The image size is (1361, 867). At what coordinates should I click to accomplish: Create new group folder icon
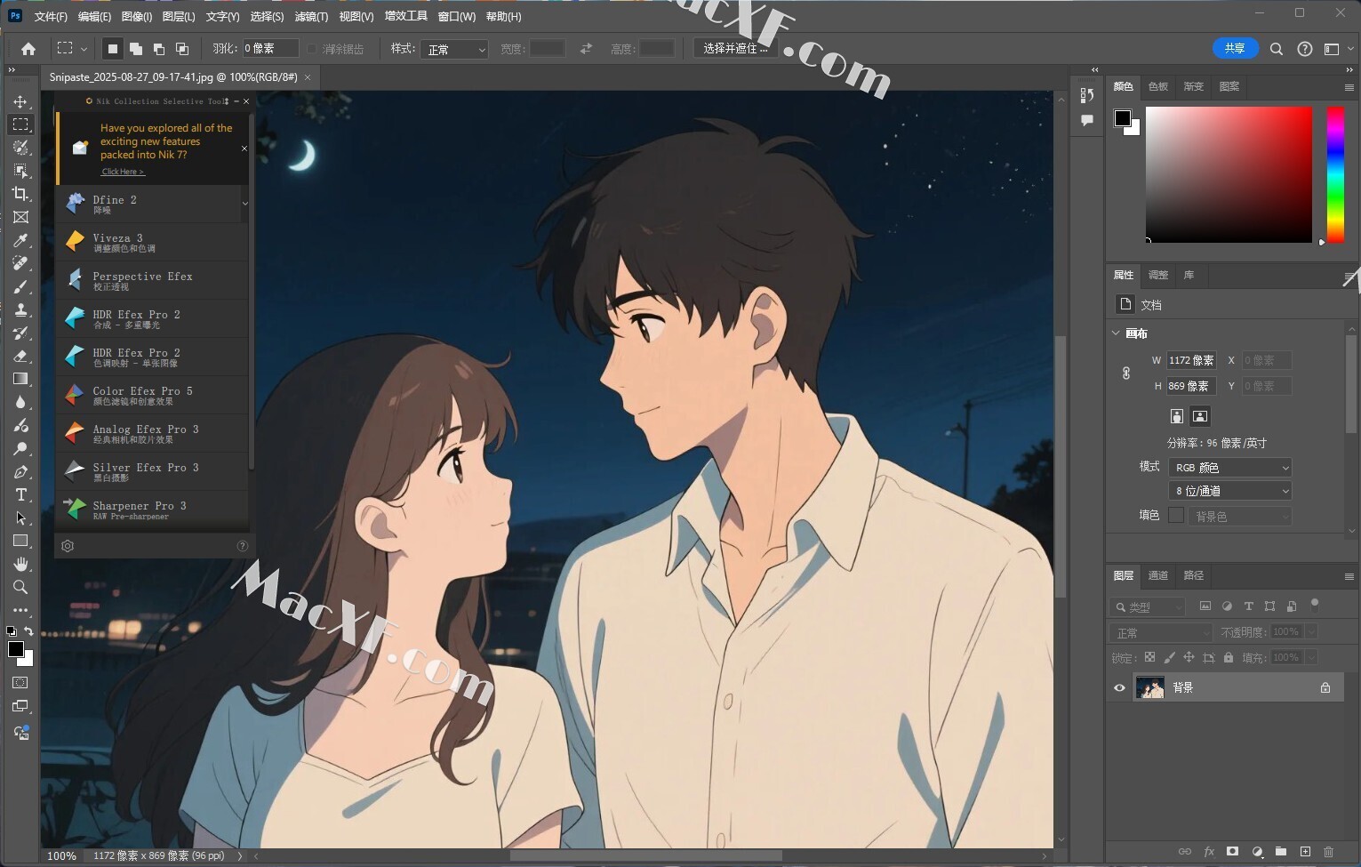pyautogui.click(x=1281, y=851)
